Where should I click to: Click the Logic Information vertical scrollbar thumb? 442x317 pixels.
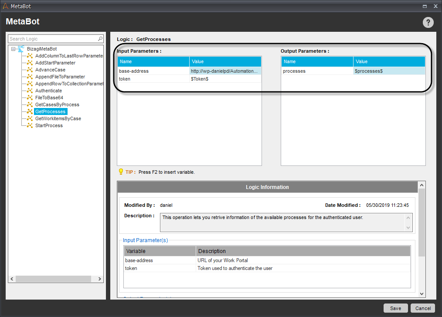point(422,223)
